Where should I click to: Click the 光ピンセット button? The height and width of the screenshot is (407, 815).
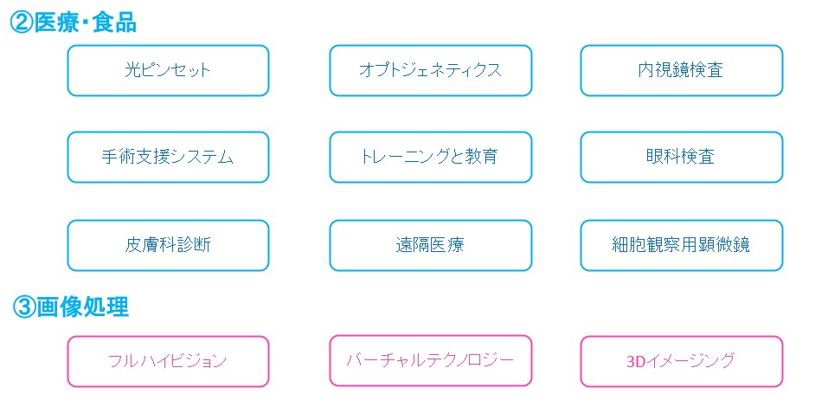tap(168, 70)
